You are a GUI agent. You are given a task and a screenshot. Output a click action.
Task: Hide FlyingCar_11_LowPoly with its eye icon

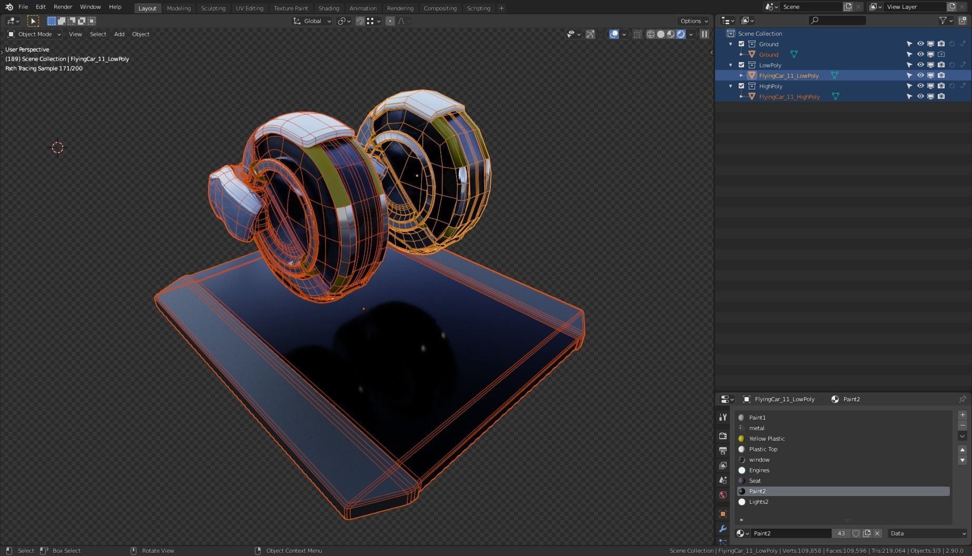pos(920,76)
